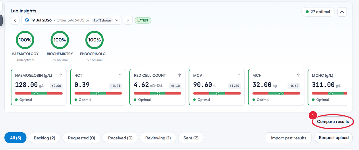Go to the previous lab order

tap(15, 20)
